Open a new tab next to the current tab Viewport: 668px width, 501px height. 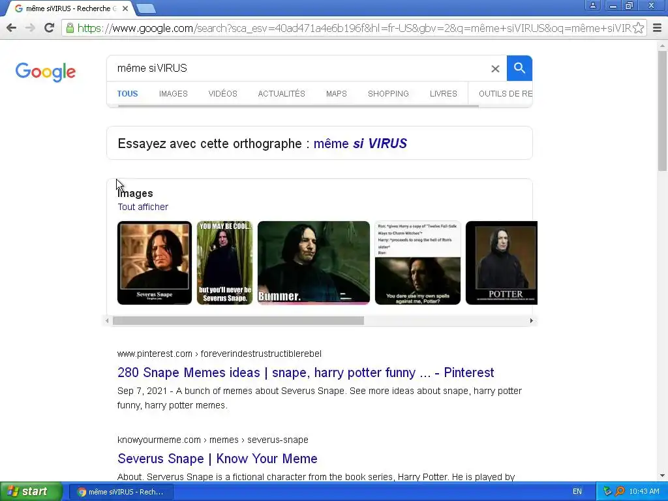click(146, 8)
